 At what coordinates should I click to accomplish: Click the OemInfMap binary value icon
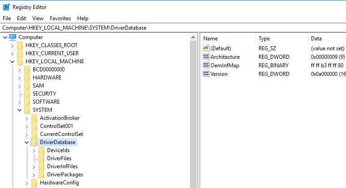pos(206,65)
